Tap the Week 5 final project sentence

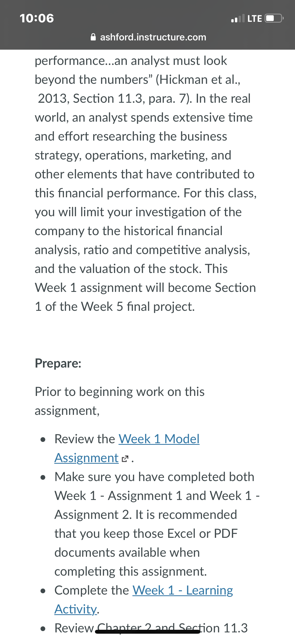coord(145,297)
